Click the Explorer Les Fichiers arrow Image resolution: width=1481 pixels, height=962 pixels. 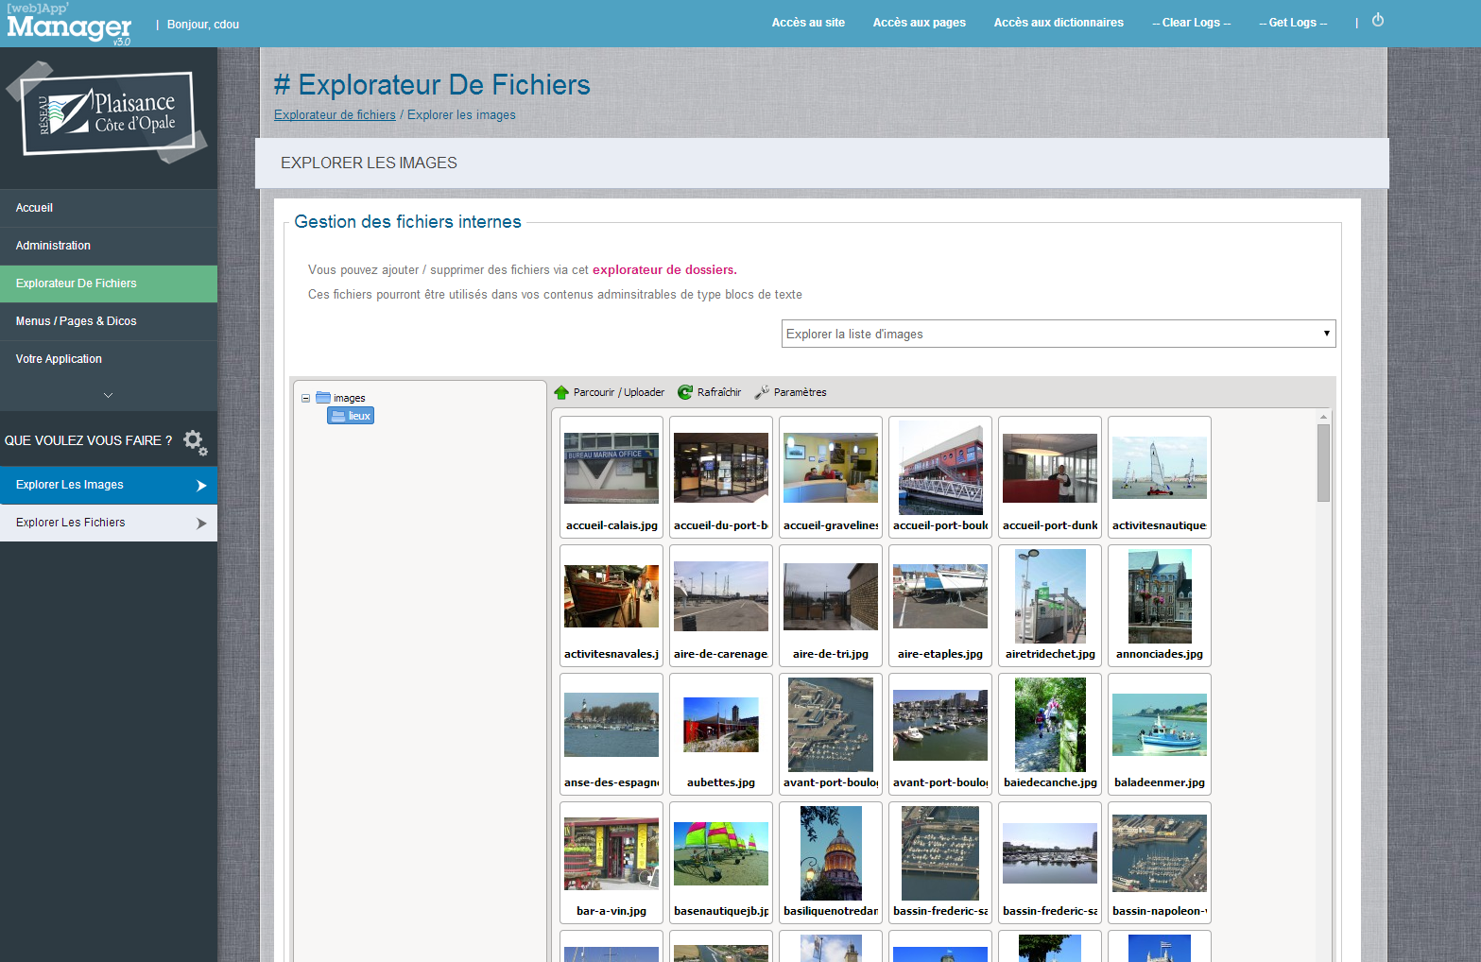point(200,524)
